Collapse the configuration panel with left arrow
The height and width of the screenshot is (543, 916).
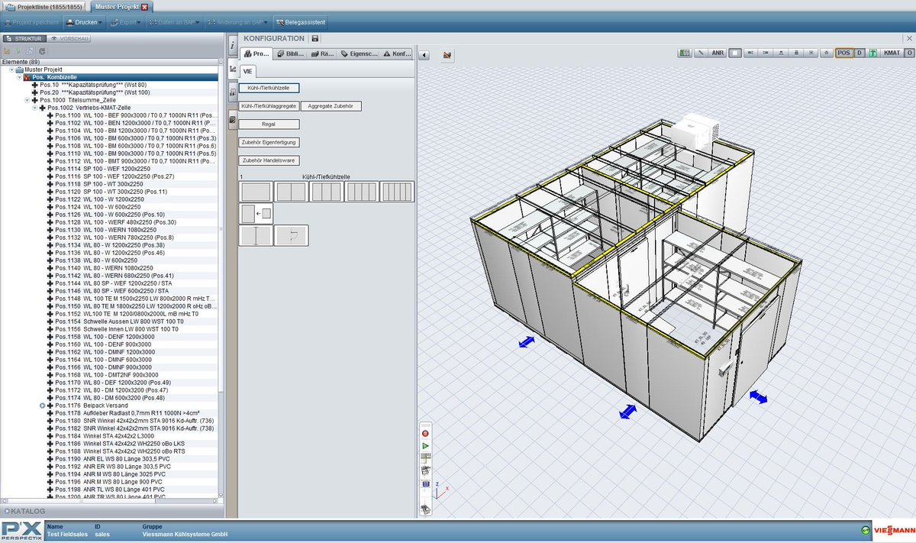(425, 55)
